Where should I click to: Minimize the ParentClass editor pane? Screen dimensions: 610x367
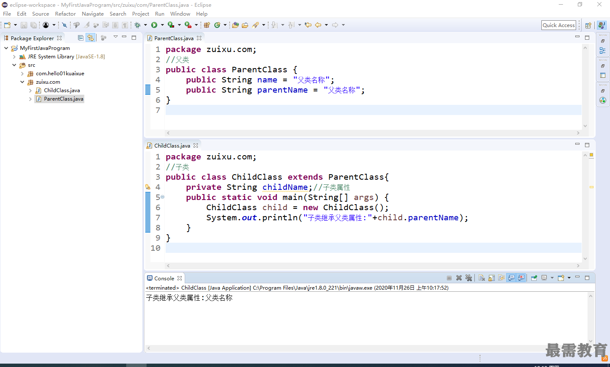[x=577, y=37]
